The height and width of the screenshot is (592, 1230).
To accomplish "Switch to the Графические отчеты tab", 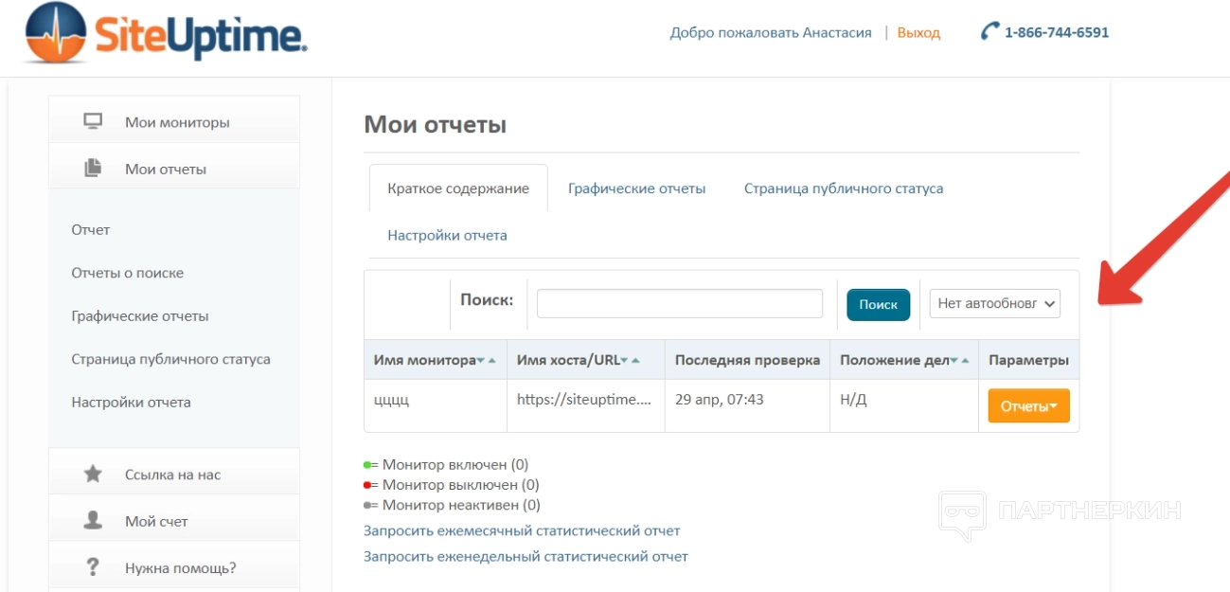I will (x=636, y=188).
